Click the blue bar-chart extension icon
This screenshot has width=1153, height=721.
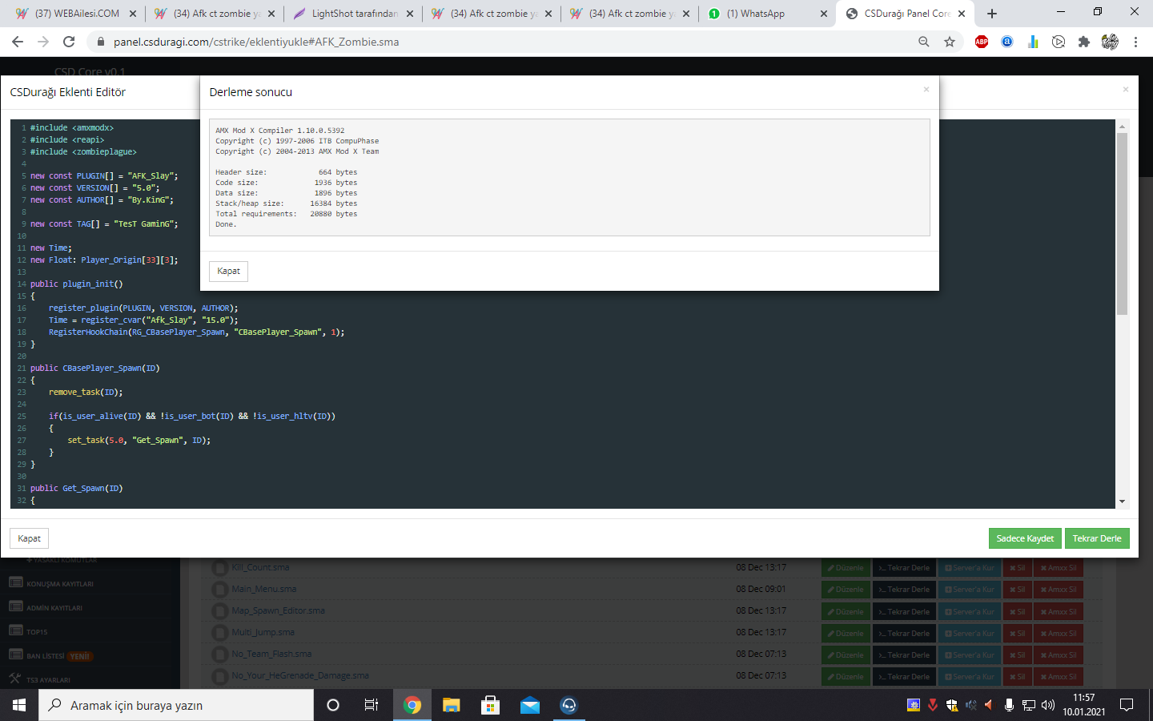click(1033, 42)
